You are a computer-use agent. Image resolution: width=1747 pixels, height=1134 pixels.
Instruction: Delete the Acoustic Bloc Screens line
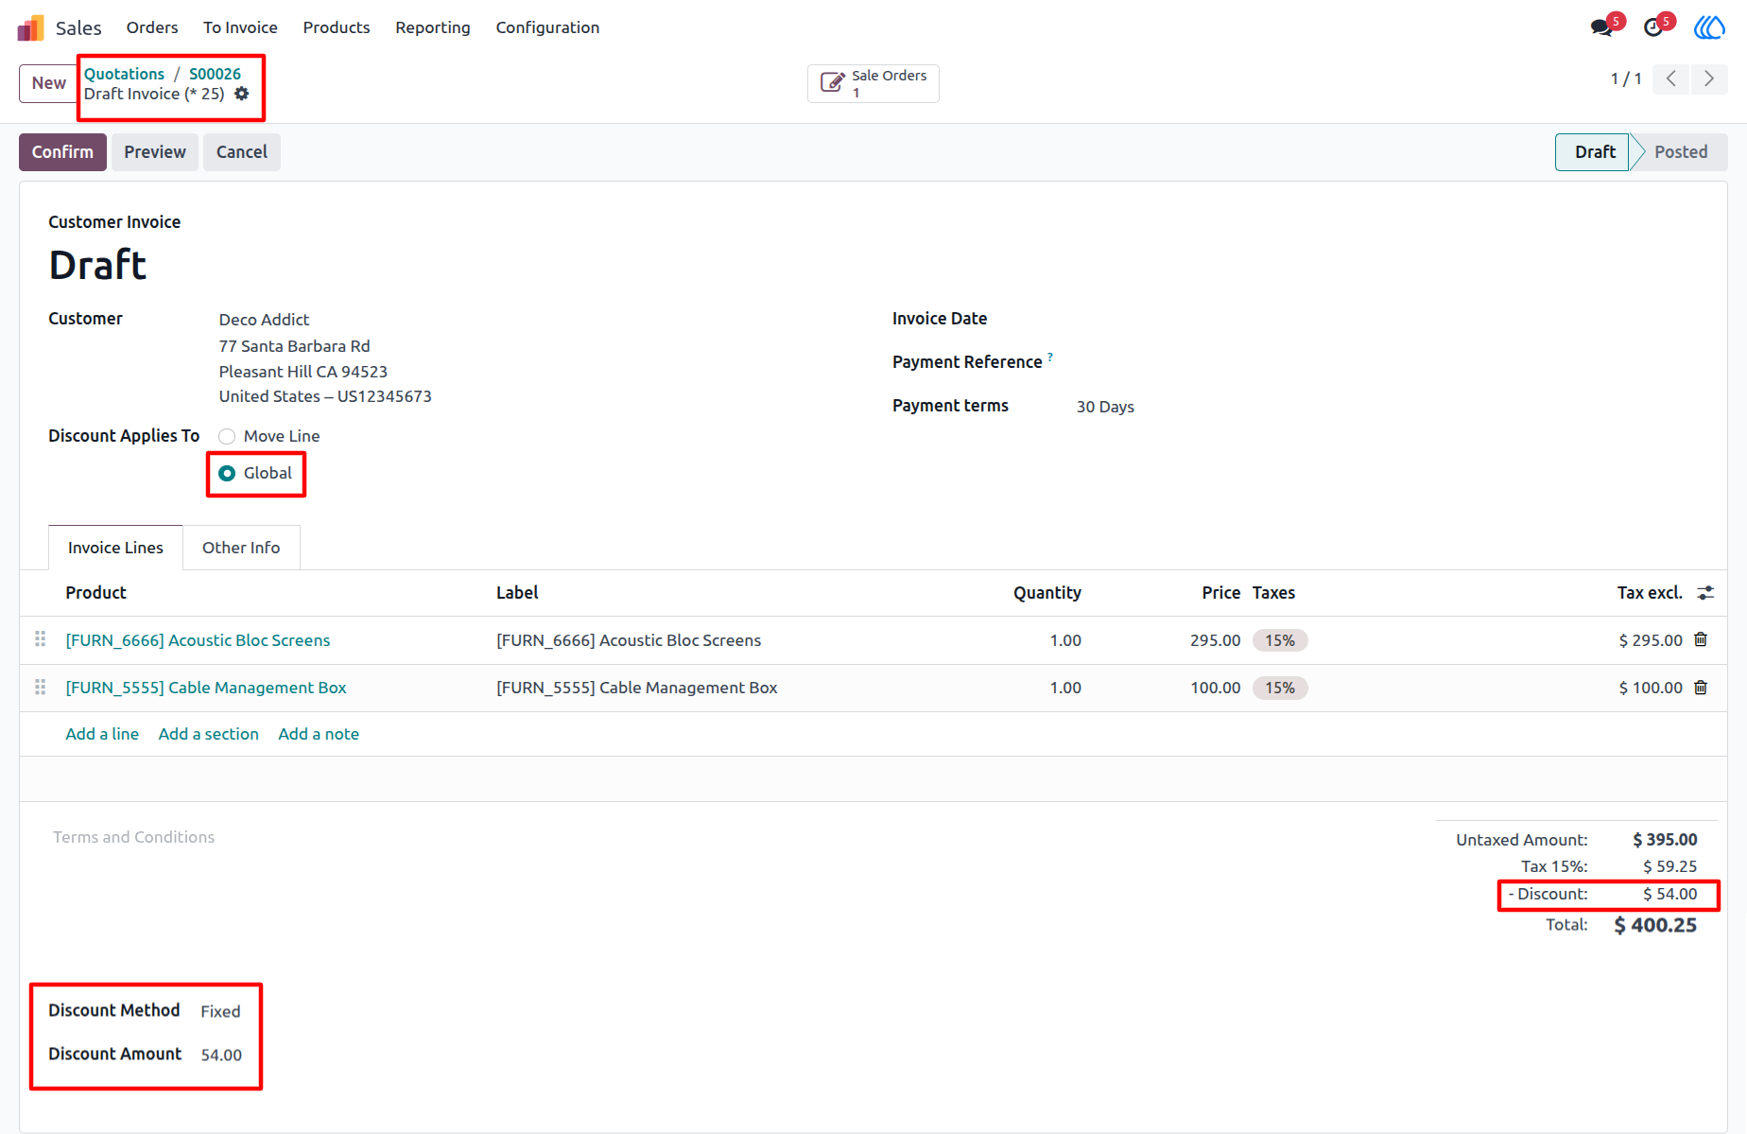[1701, 640]
